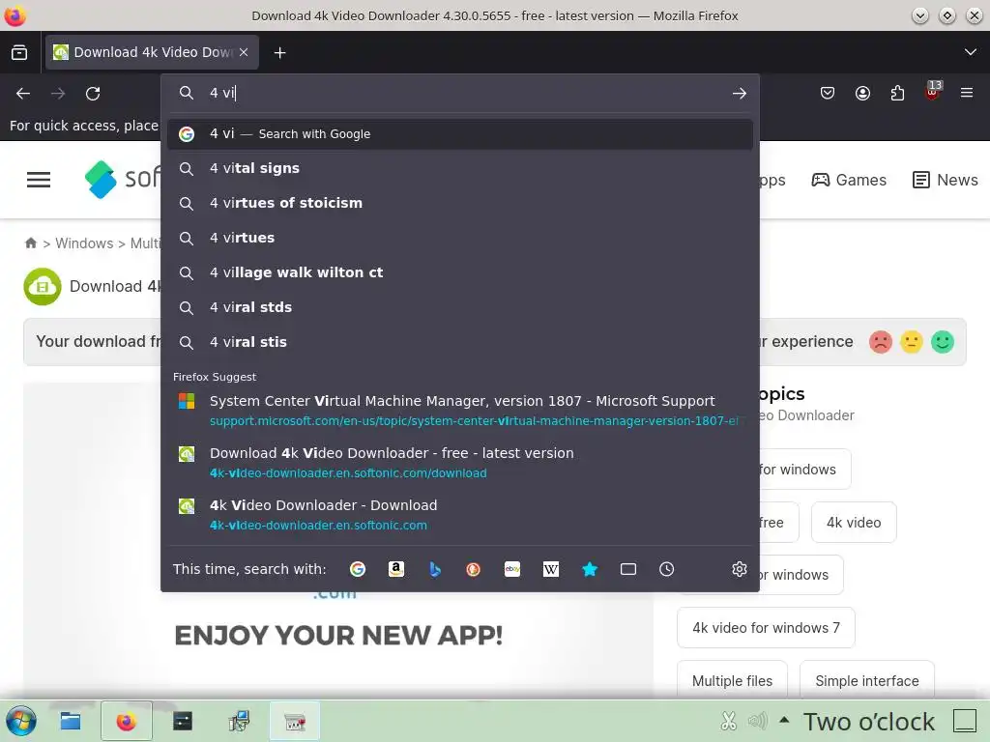Click the 'Simple interface' topic tag
Image resolution: width=990 pixels, height=742 pixels.
(867, 681)
